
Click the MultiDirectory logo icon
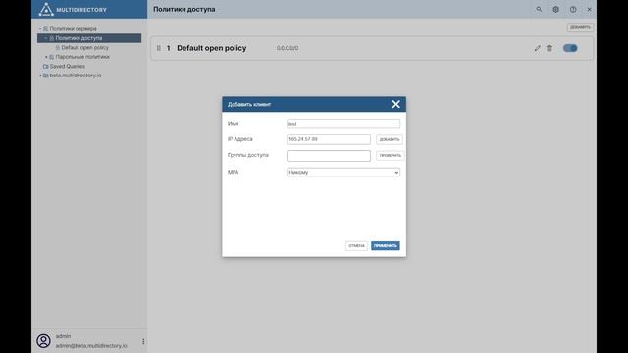pyautogui.click(x=46, y=9)
